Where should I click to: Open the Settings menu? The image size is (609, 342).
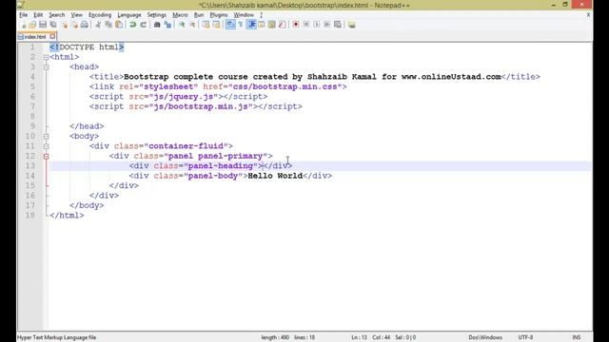(x=156, y=15)
